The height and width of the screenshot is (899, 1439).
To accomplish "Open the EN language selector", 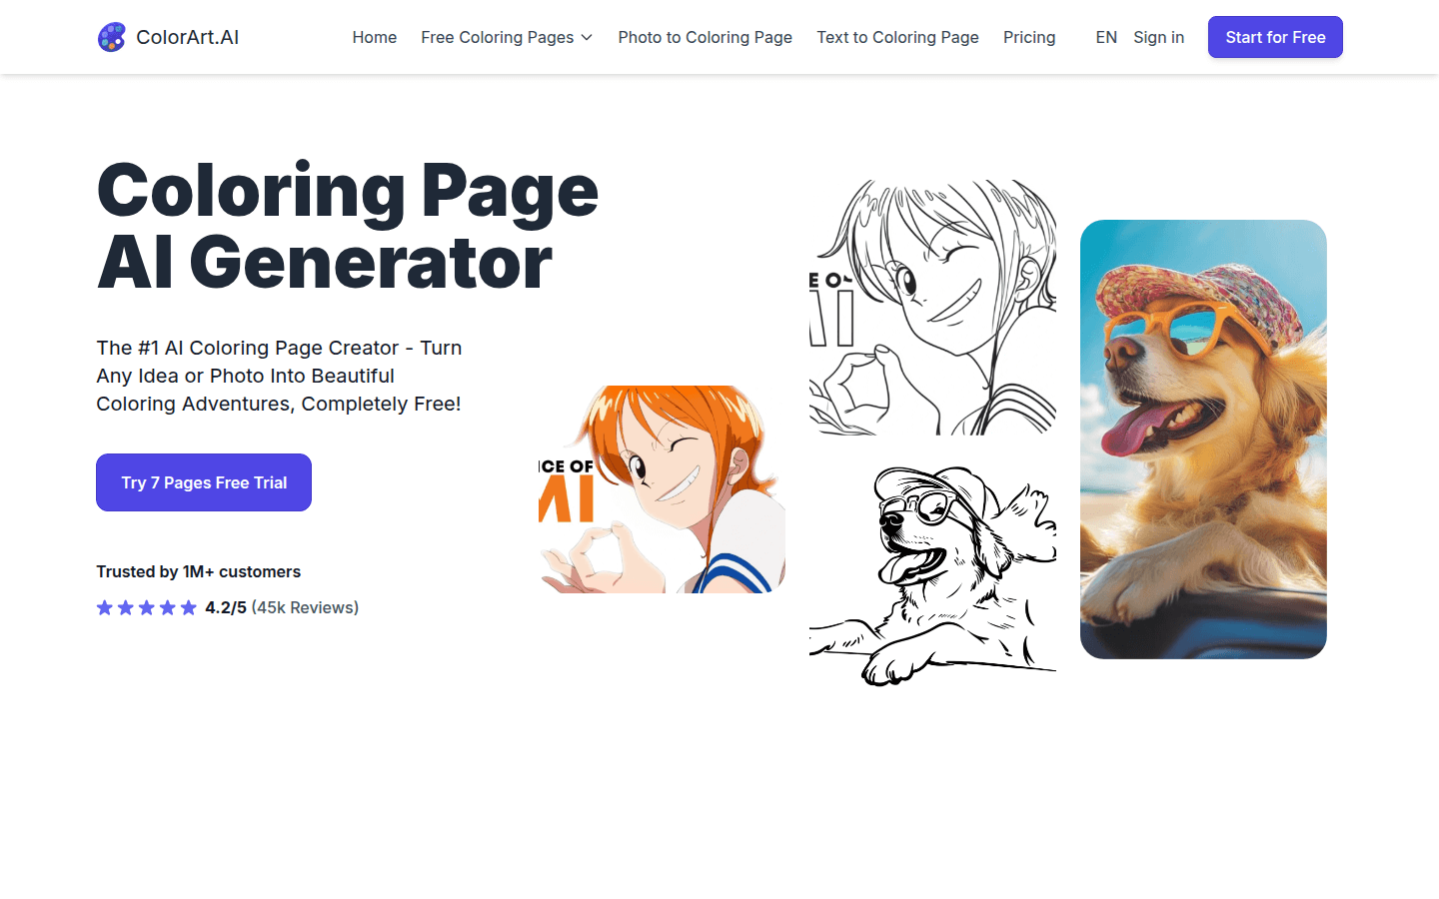I will (x=1106, y=37).
